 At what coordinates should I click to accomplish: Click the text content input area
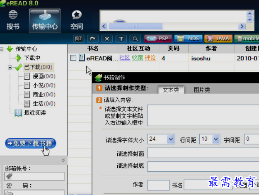pos(203,115)
